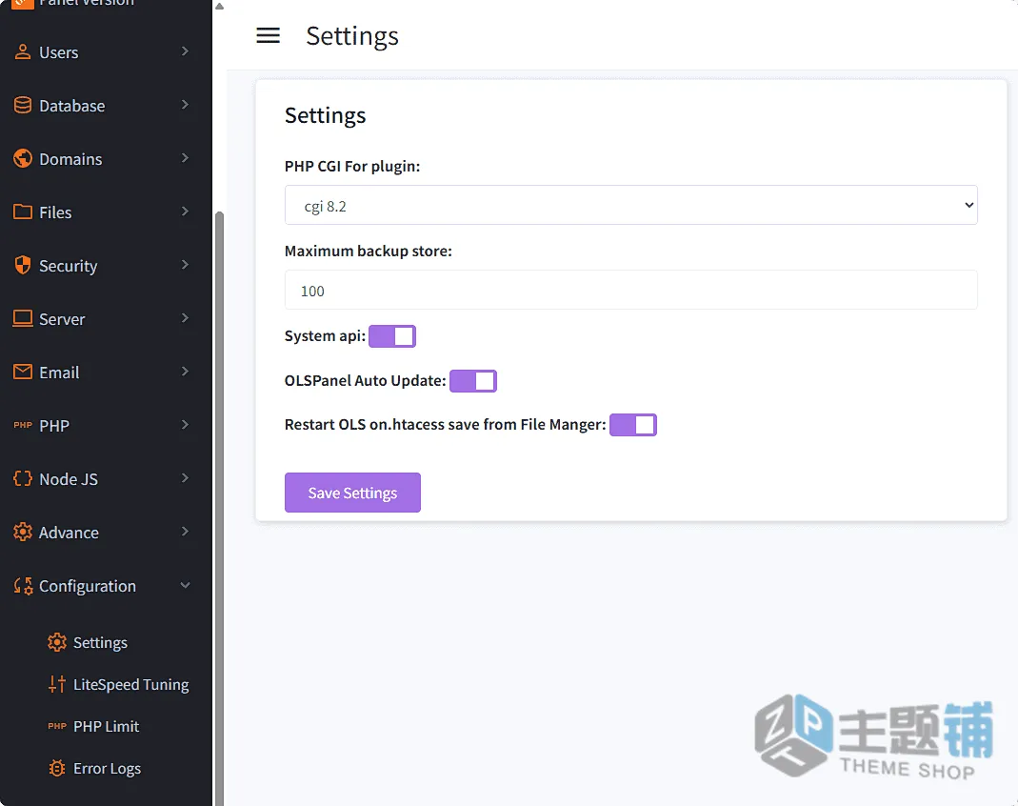This screenshot has width=1018, height=806.
Task: Select the Node JS menu label
Action: [x=69, y=479]
